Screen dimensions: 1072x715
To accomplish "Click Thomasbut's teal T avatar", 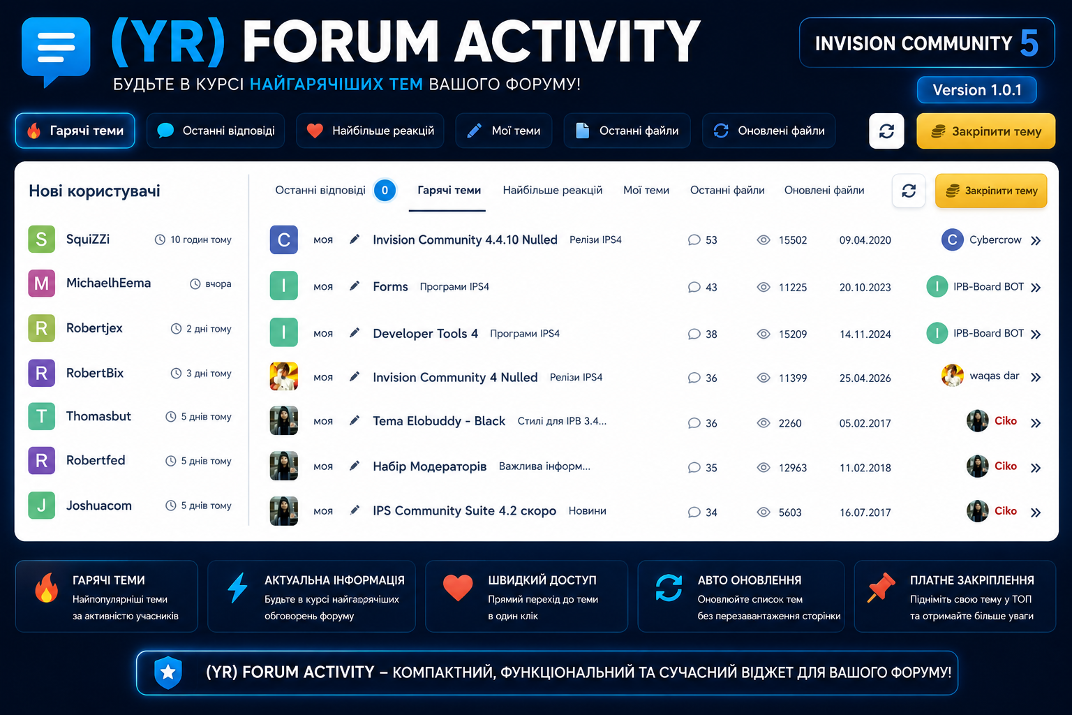I will tap(41, 416).
